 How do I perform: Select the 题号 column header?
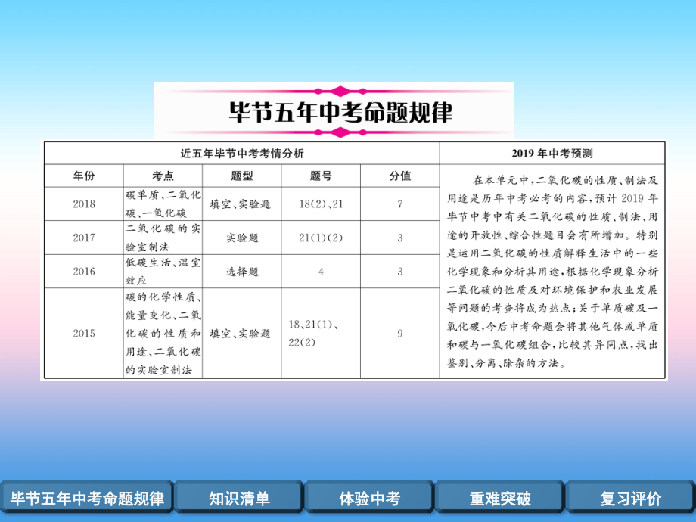coord(321,176)
